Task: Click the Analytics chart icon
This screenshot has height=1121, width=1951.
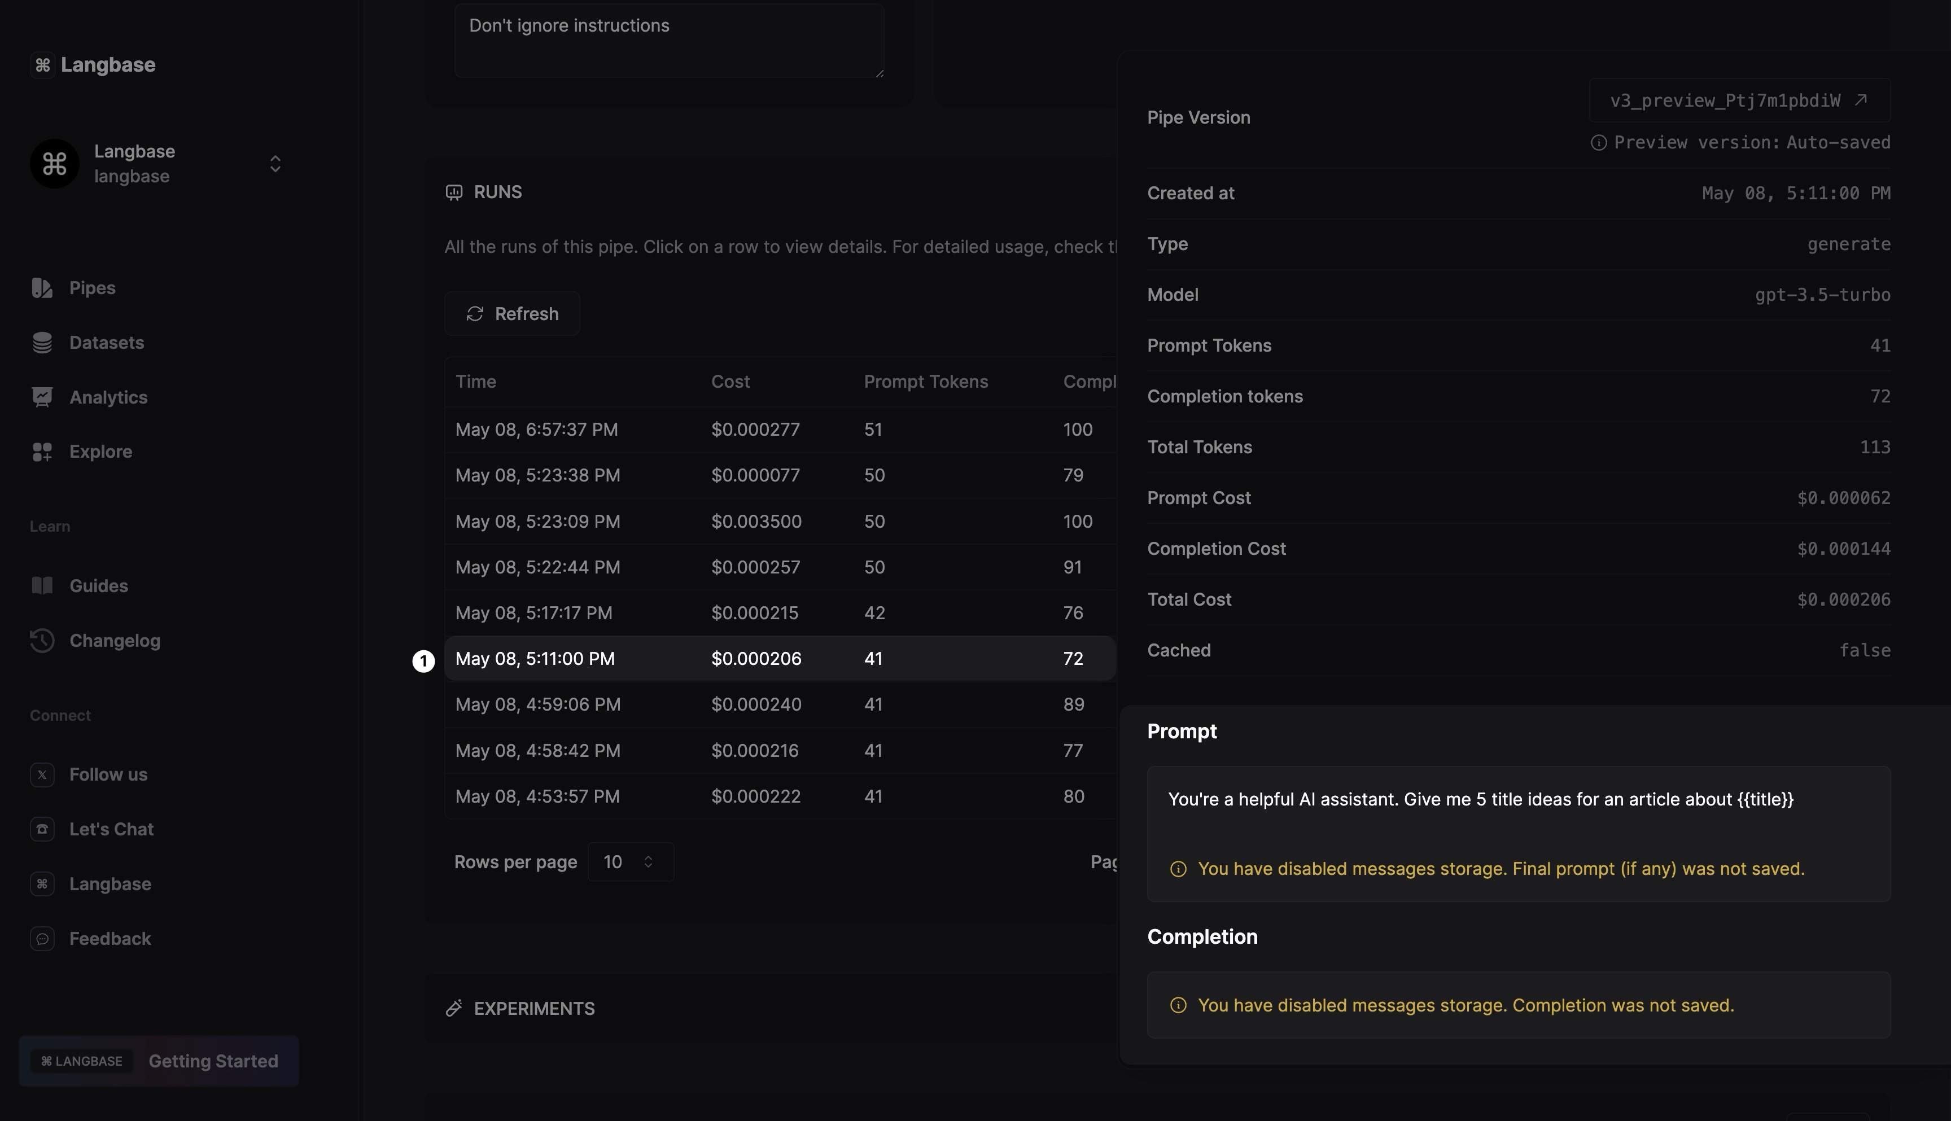Action: pos(42,397)
